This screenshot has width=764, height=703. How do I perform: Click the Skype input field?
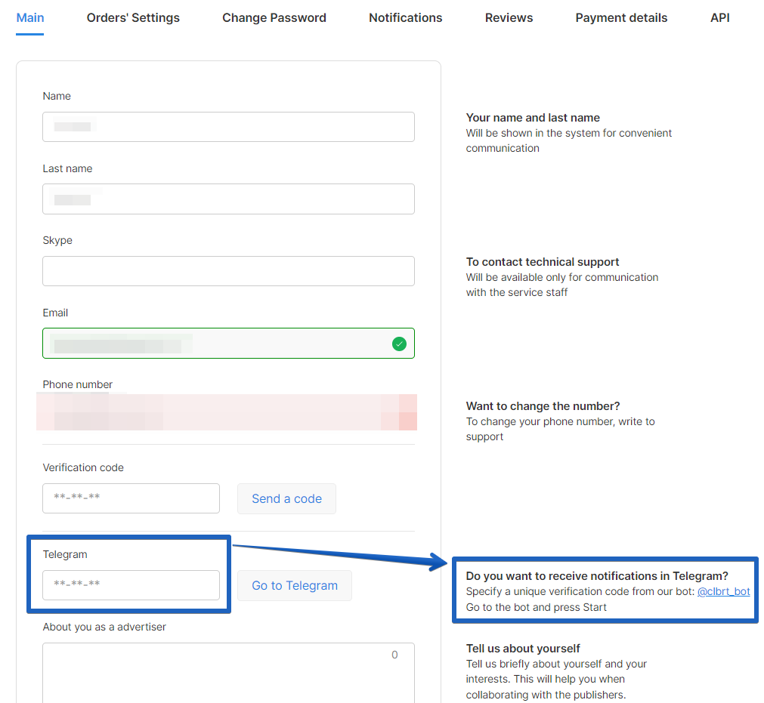[228, 271]
